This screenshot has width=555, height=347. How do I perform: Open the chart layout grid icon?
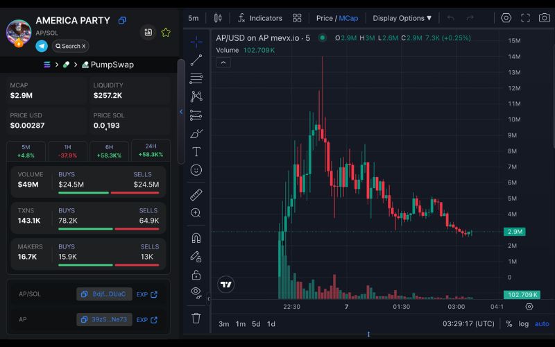(297, 18)
